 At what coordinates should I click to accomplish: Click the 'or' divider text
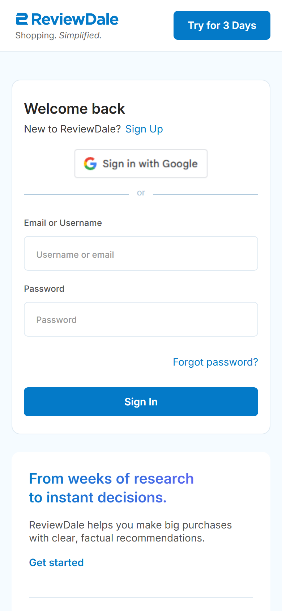[x=141, y=193]
